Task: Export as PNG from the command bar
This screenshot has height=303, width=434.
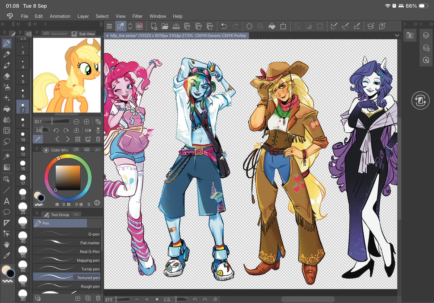Action: click(199, 26)
